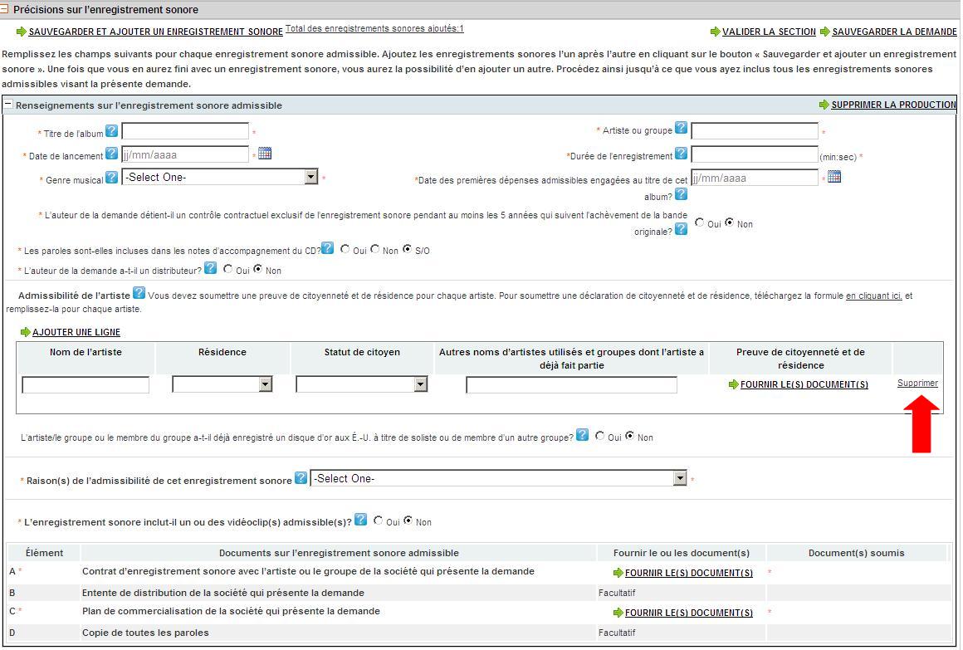
Task: Click Fournir le(s) document(s) for document A
Action: [688, 573]
